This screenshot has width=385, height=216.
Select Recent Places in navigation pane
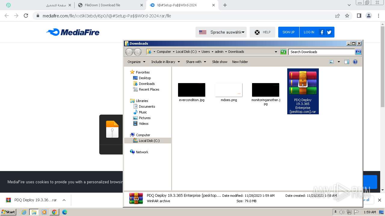(149, 89)
